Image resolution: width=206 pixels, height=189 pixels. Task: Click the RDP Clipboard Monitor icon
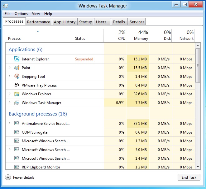pos(17,167)
